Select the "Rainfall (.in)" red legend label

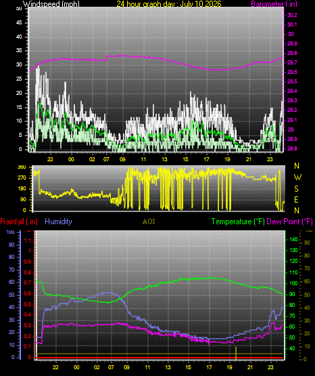click(19, 222)
